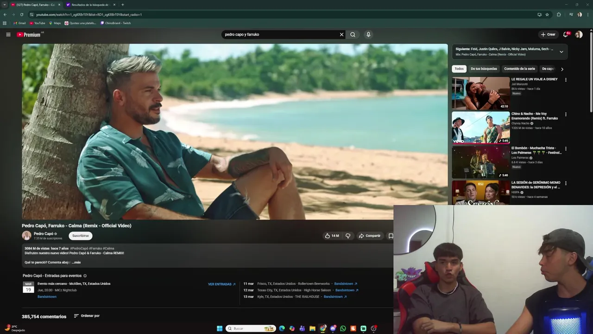This screenshot has height=334, width=593.
Task: Open LA SESIÓN de GERÓNIMO MOMO title
Action: click(x=536, y=185)
